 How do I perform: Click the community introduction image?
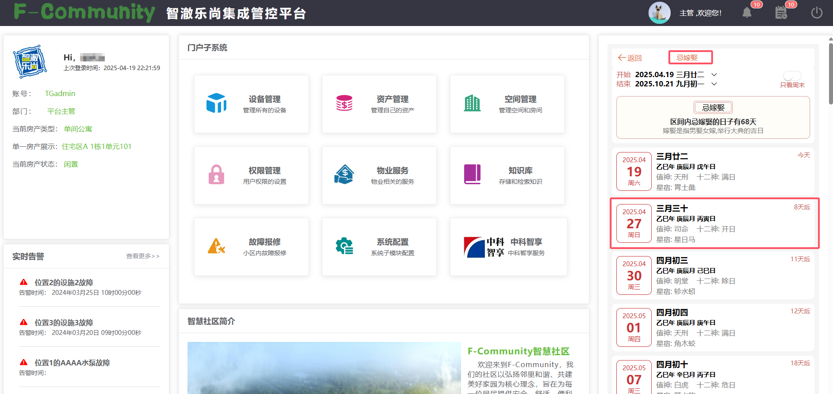324,368
